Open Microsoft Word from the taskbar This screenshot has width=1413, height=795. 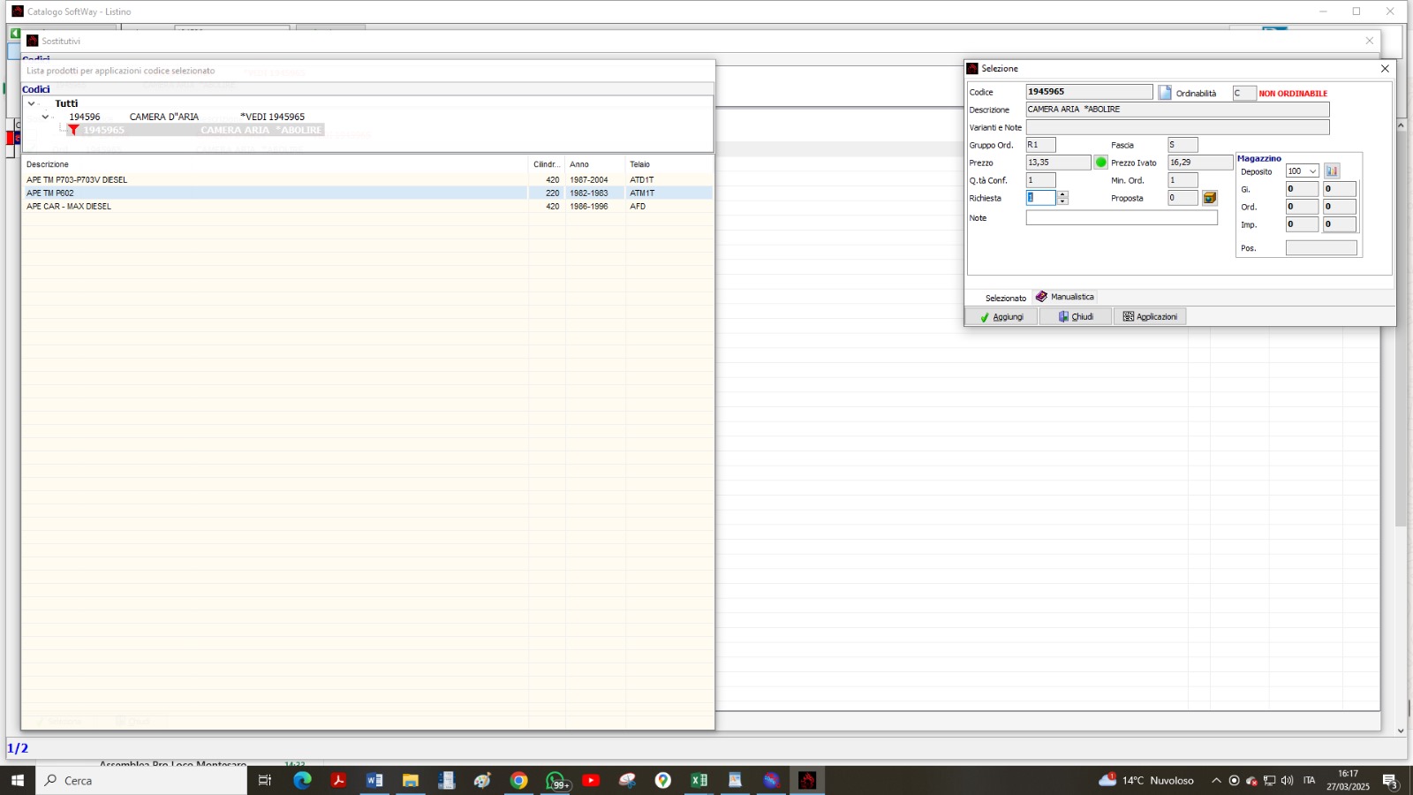374,780
